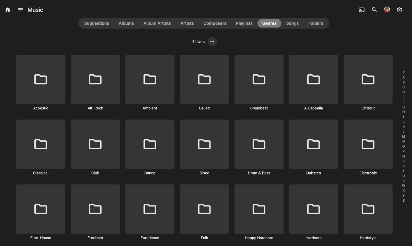Open the Classical genre folder card
Screen dimensions: 412x246
coord(41,144)
